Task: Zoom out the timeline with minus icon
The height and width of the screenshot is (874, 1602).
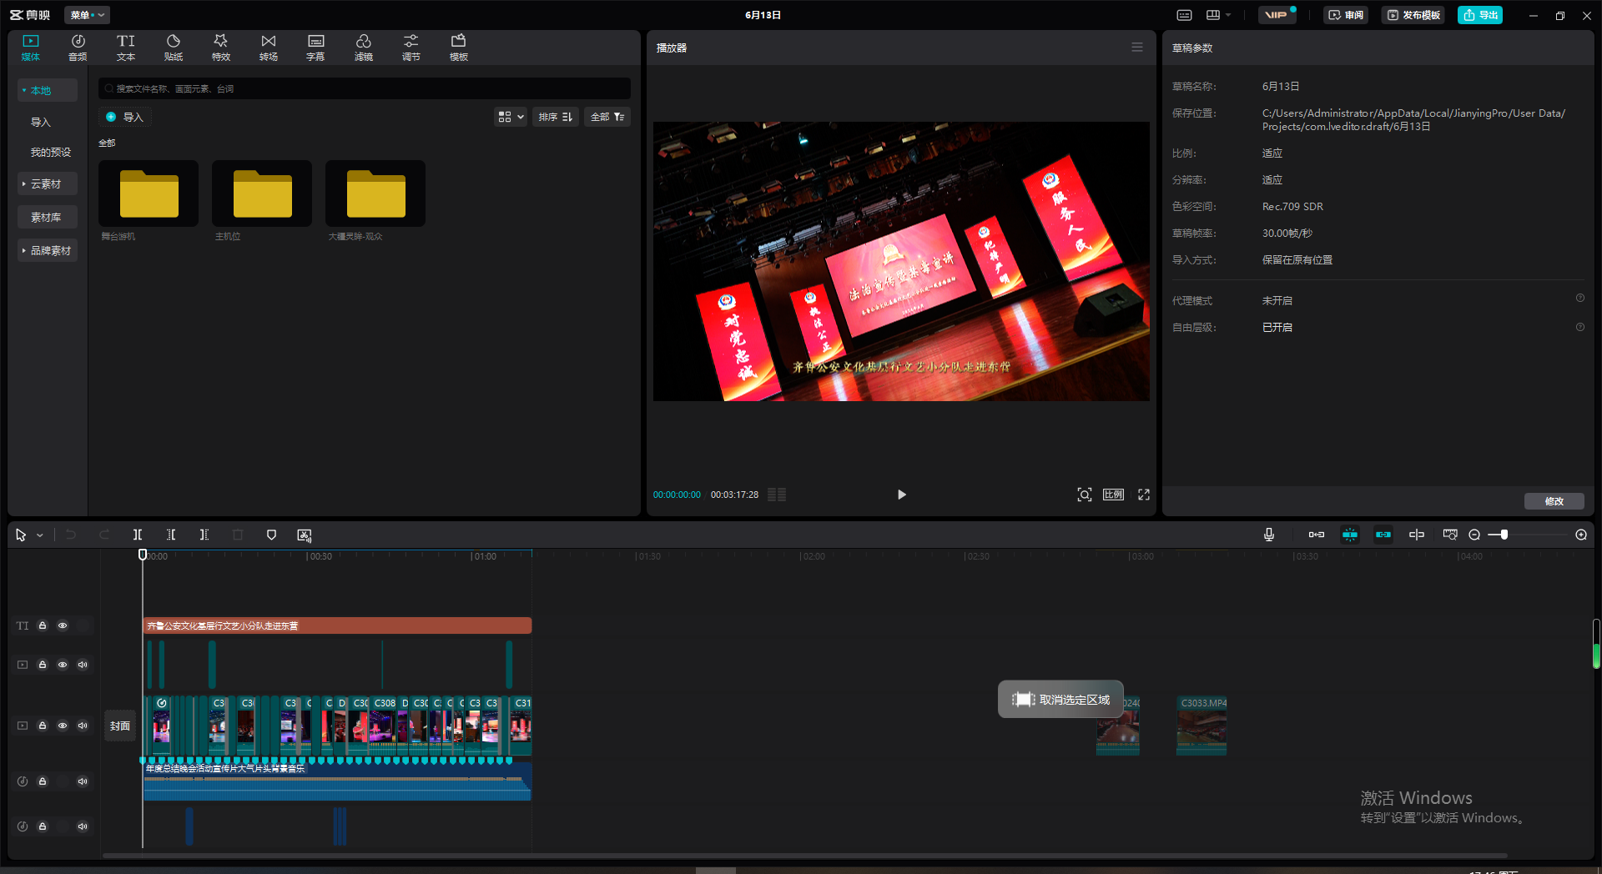Action: (x=1474, y=535)
